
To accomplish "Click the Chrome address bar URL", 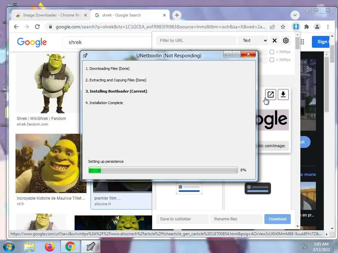I will coord(161,27).
